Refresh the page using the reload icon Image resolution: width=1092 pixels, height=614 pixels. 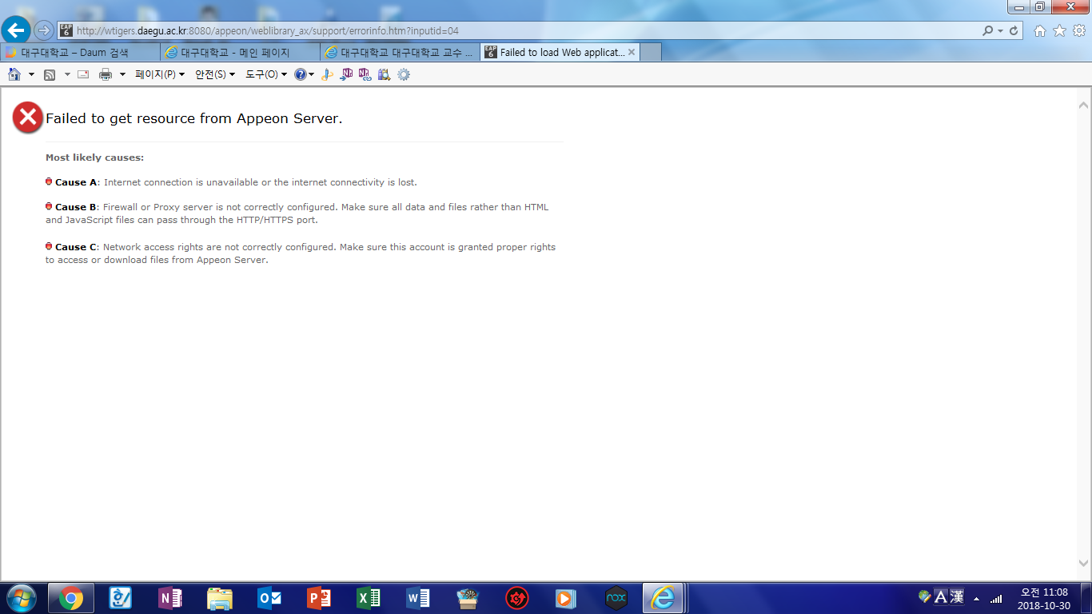[x=1014, y=30]
